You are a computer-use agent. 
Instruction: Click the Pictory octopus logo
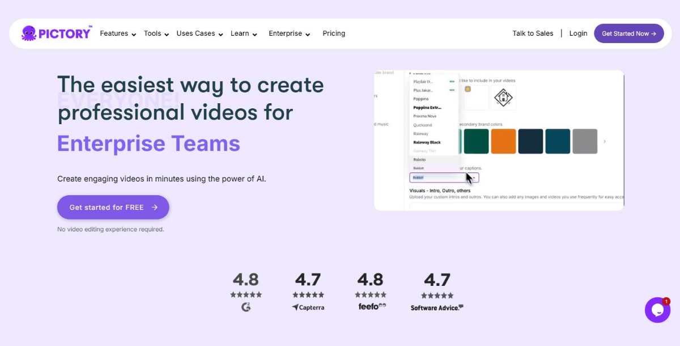(x=28, y=33)
